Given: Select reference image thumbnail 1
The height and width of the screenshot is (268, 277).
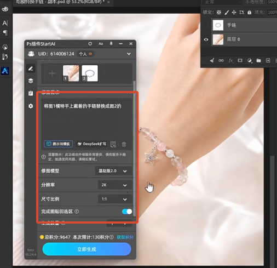Looking at the screenshot, I should click(x=71, y=73).
